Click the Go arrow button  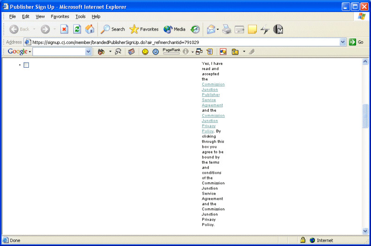(356, 42)
